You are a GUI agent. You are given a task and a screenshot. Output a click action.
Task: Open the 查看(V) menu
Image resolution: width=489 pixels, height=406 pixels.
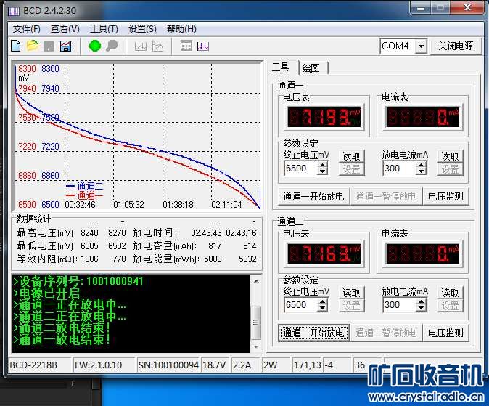(65, 29)
